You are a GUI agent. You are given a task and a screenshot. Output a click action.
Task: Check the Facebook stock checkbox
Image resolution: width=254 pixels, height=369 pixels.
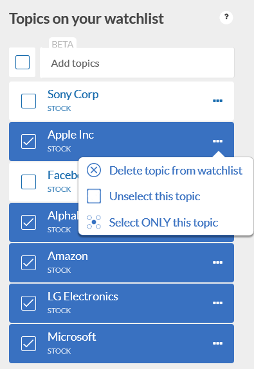tap(28, 182)
